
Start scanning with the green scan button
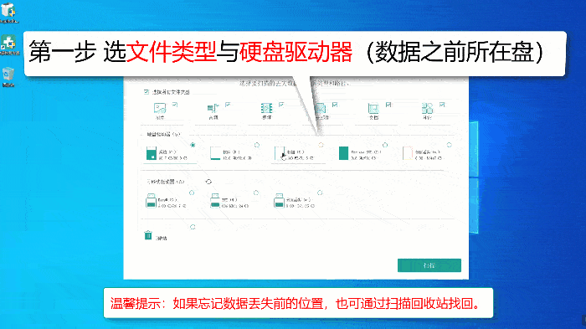(429, 265)
